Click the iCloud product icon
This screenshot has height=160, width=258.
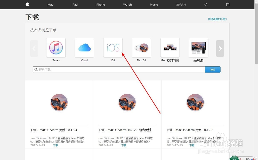click(x=84, y=48)
